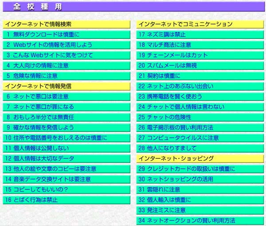Open item 27 コンピュータウイルスに注意
Screen dimensions: 266x226
click(200, 138)
